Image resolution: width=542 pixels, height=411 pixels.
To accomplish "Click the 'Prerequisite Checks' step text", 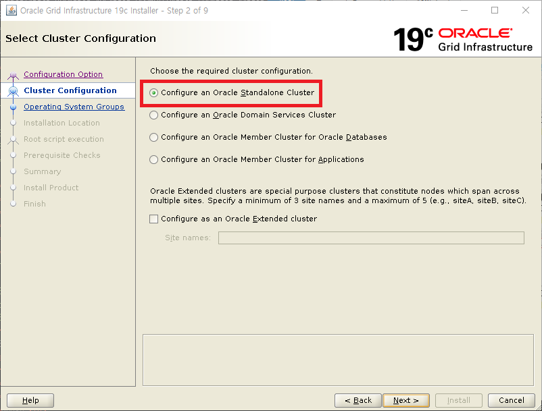I will (62, 155).
